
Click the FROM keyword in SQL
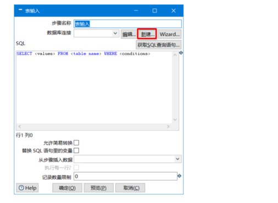tap(63, 54)
